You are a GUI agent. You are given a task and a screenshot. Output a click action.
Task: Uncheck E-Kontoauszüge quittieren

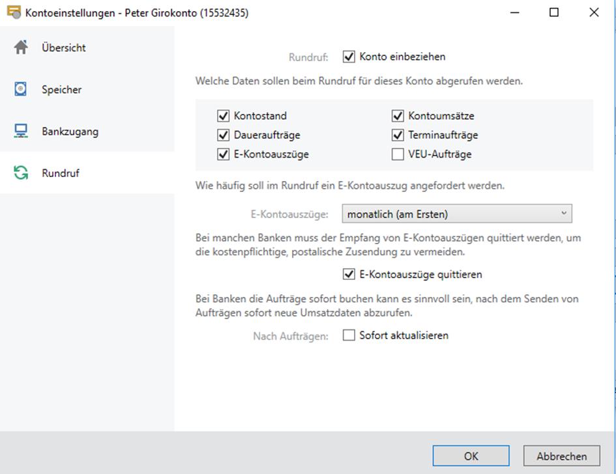349,274
